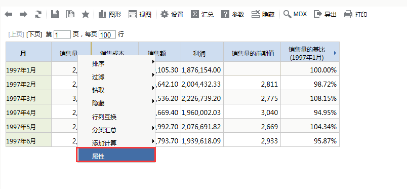
Task: Click the save floppy disk icon
Action: [55, 14]
